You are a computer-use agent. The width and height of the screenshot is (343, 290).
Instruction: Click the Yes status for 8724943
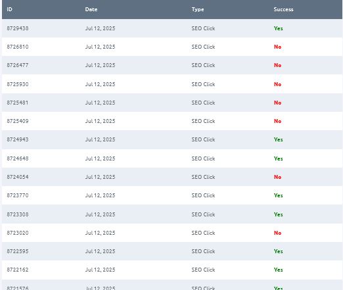tap(278, 139)
